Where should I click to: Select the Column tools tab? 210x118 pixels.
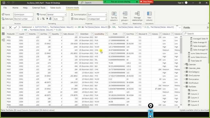[x=73, y=8]
